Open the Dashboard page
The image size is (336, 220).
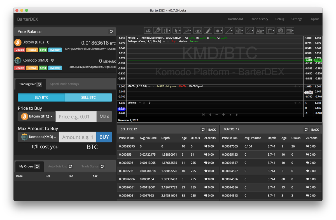235,19
